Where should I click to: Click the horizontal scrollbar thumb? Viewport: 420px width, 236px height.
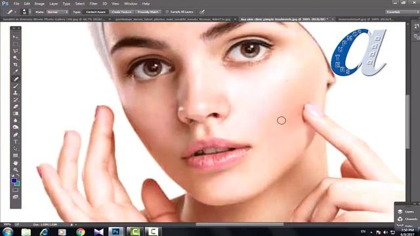click(240, 224)
